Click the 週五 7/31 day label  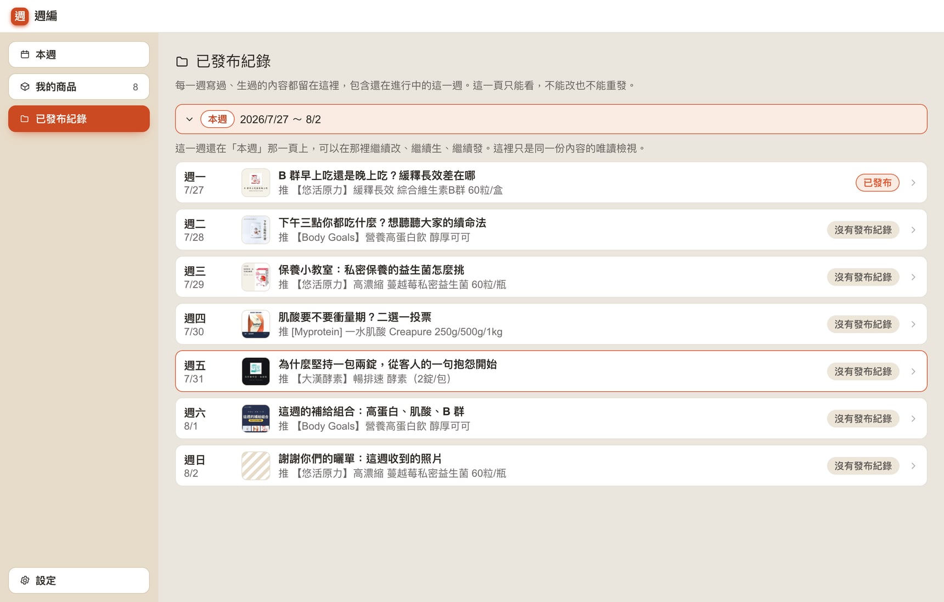point(195,372)
